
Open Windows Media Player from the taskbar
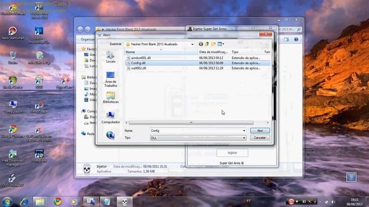point(74,202)
